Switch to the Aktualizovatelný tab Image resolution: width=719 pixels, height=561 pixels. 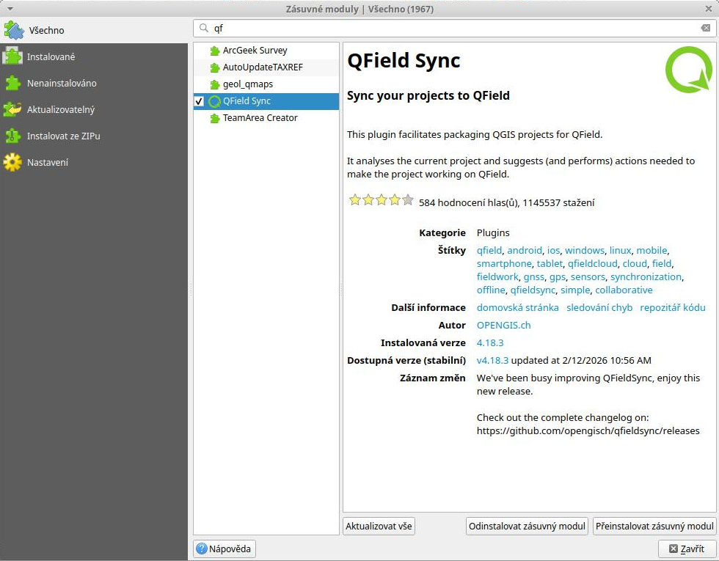pyautogui.click(x=61, y=109)
